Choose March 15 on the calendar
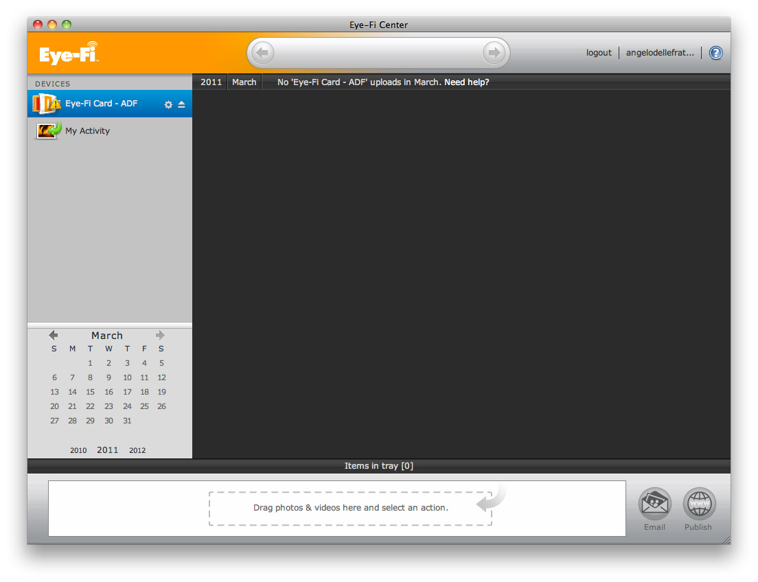The height and width of the screenshot is (582, 758). click(91, 392)
